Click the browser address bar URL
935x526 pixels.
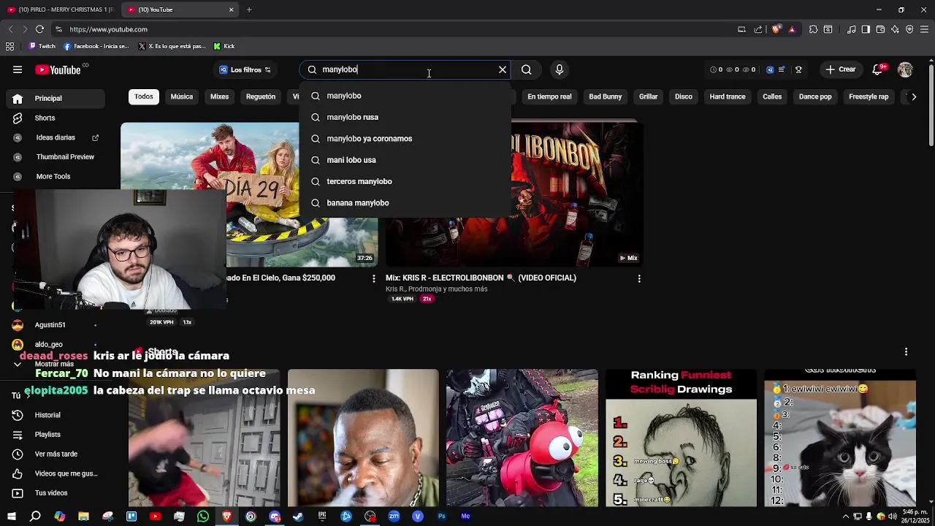coord(108,29)
